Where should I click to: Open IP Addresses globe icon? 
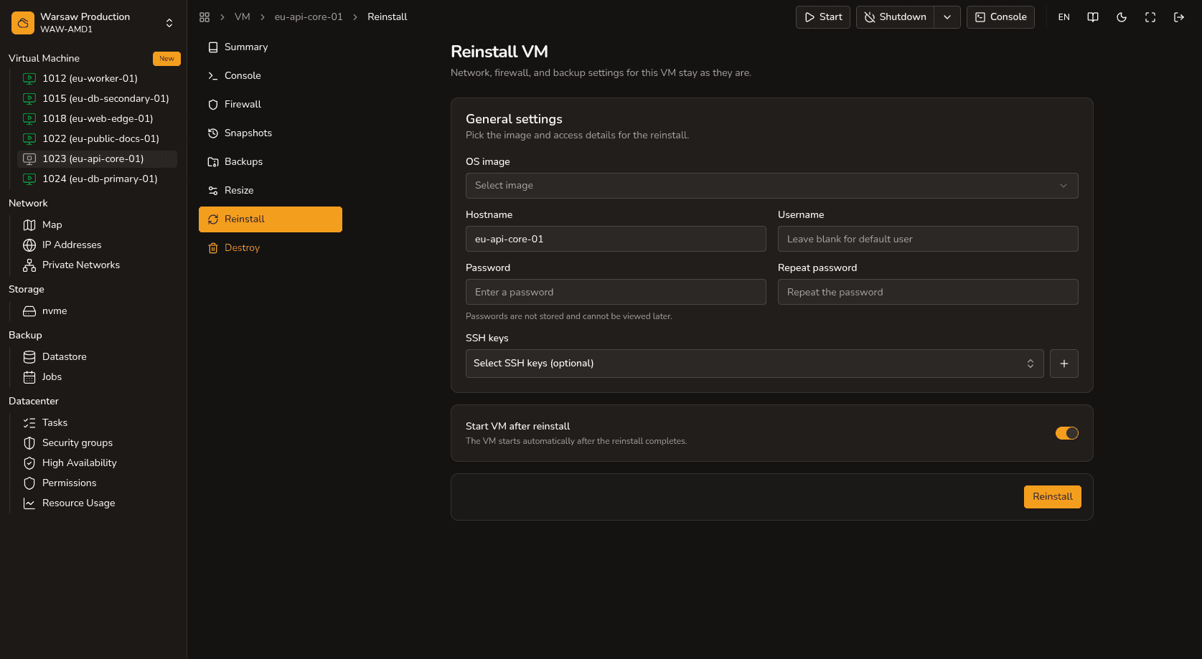pos(29,245)
